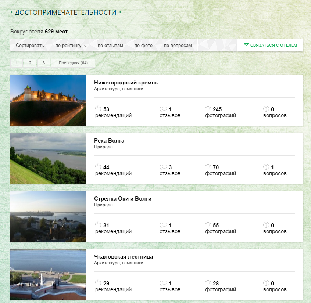The width and height of the screenshot is (311, 303).
Task: Click '53 рекомендаций' count
Action: click(x=113, y=112)
